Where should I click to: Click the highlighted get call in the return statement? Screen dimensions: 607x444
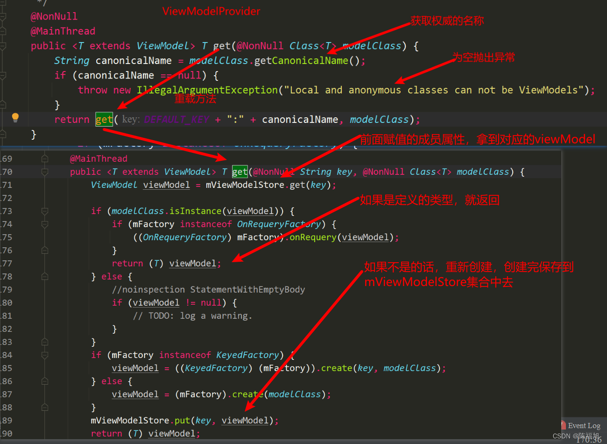point(104,119)
